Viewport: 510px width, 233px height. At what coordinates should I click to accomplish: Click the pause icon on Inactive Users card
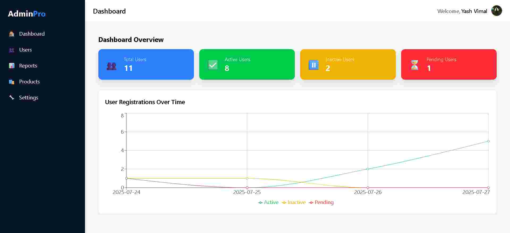[313, 65]
